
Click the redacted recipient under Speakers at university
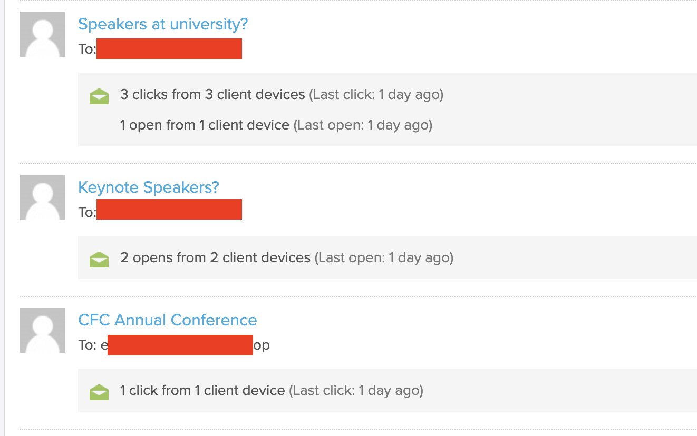click(169, 48)
